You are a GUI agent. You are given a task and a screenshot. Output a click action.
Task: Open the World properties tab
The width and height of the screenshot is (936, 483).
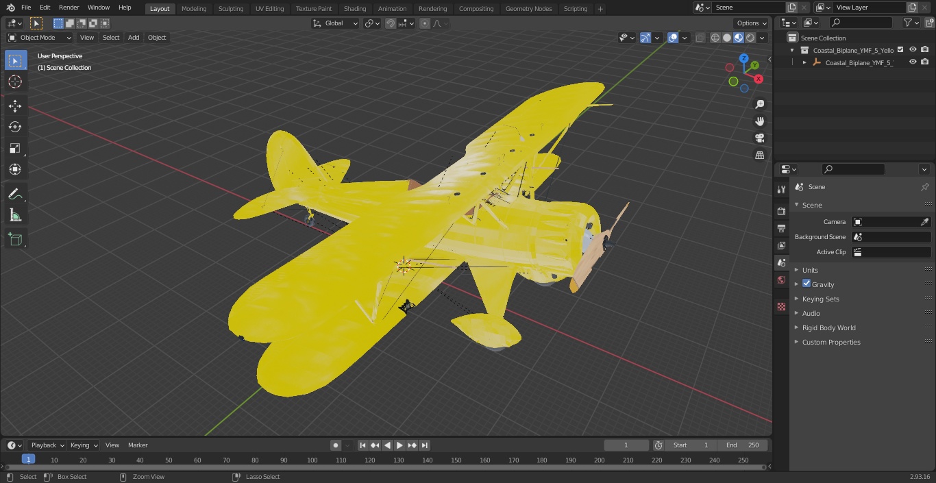pyautogui.click(x=781, y=280)
